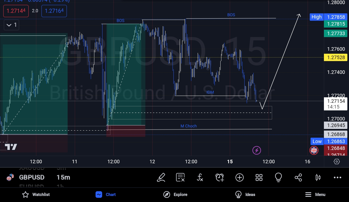Tap the GBPUSD symbol name
The width and height of the screenshot is (349, 202).
pos(32,177)
